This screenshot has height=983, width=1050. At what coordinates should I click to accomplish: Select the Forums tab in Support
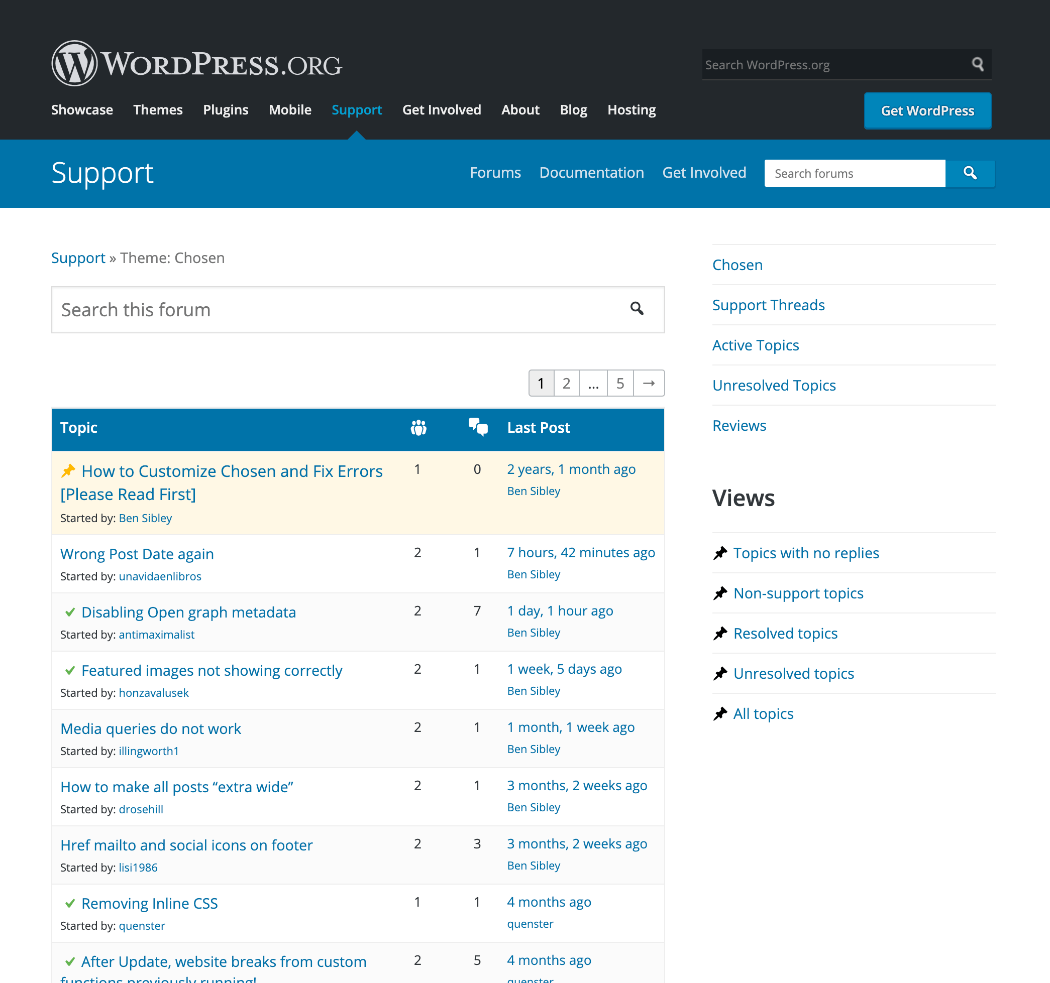(494, 173)
